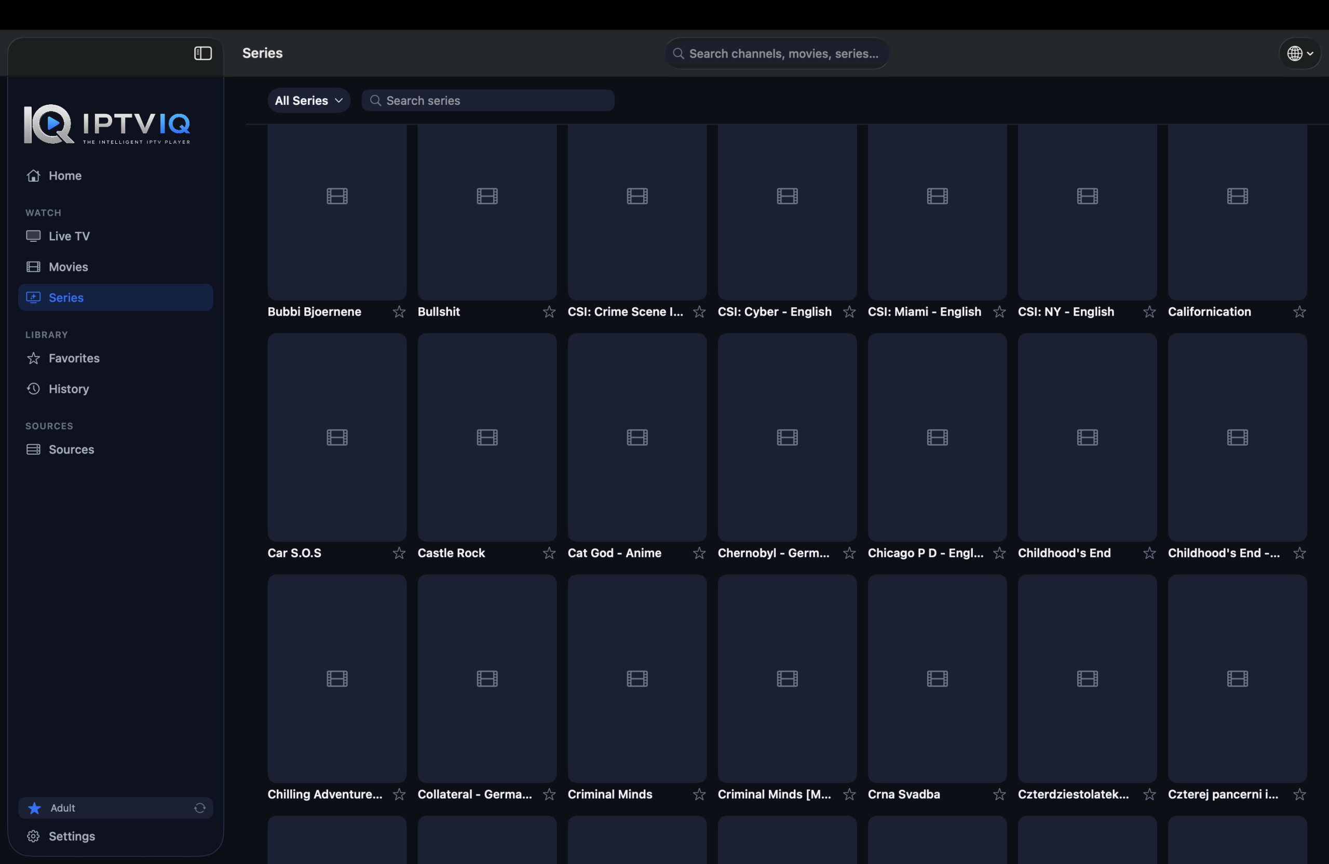
Task: Open the language globe menu
Action: [x=1299, y=53]
